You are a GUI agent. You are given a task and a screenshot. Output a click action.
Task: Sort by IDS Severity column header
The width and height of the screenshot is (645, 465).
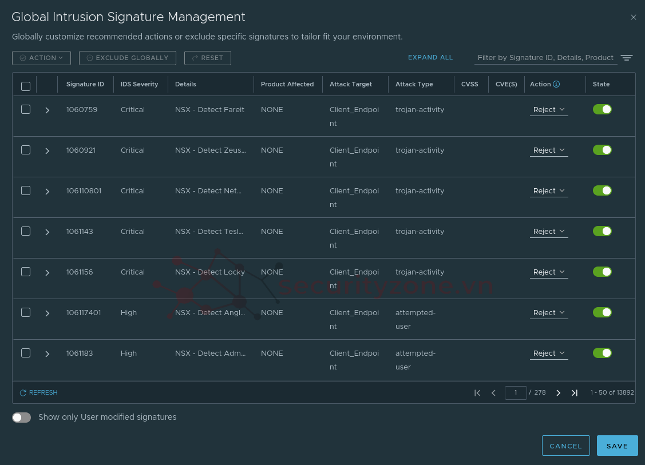pos(139,84)
